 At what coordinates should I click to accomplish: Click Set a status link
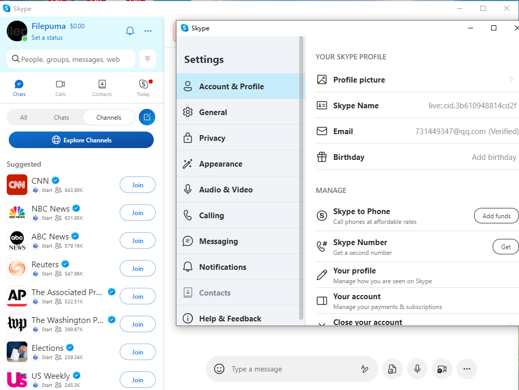47,38
